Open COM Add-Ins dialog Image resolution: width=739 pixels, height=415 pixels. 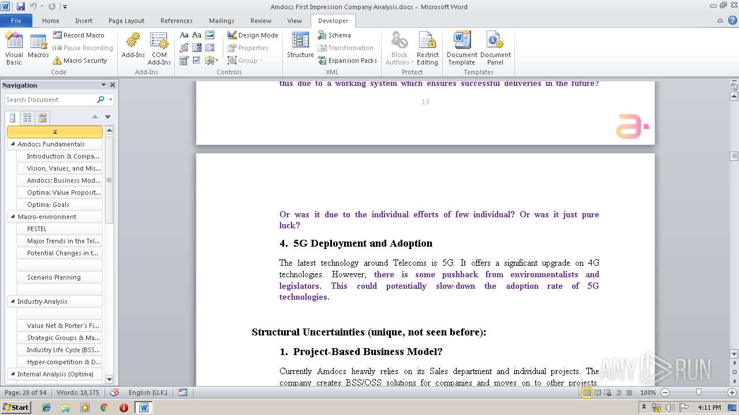click(x=159, y=49)
